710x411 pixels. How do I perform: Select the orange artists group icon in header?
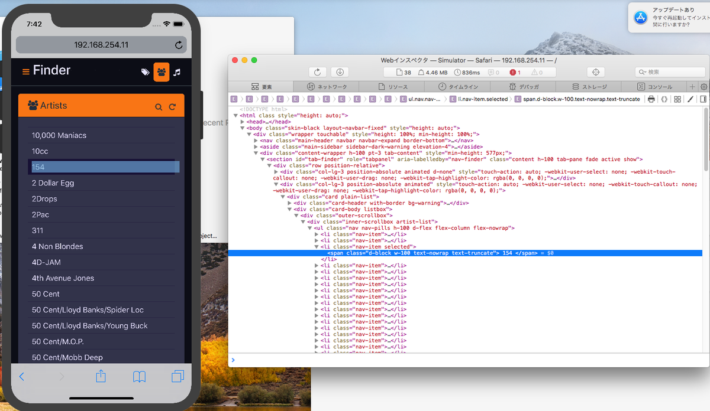point(161,72)
